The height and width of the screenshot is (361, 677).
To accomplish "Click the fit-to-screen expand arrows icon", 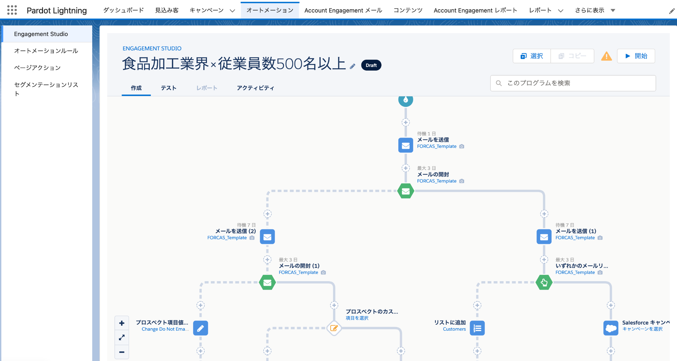I will (x=122, y=338).
